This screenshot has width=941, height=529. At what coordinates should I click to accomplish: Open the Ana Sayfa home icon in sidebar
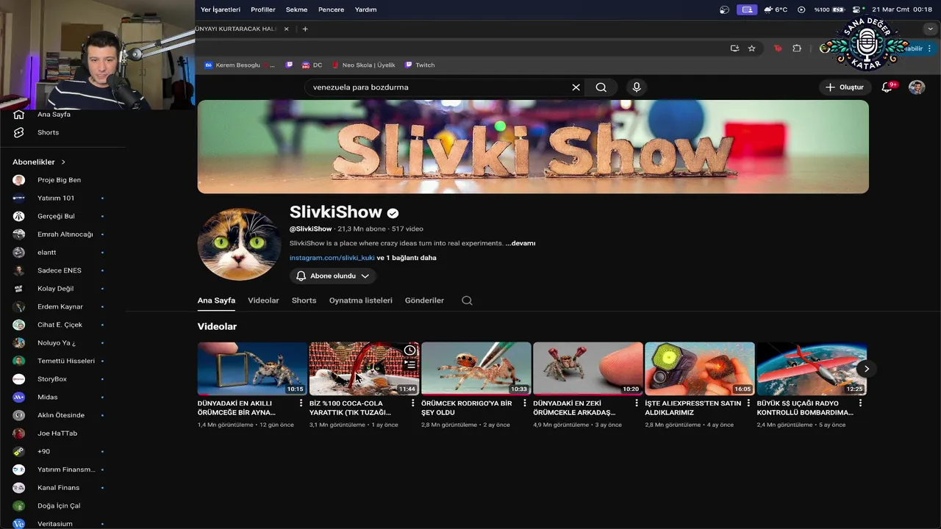click(x=19, y=115)
